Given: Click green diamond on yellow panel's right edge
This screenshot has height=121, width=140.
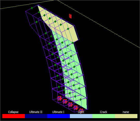Looking at the screenshot, I should point(68,29).
